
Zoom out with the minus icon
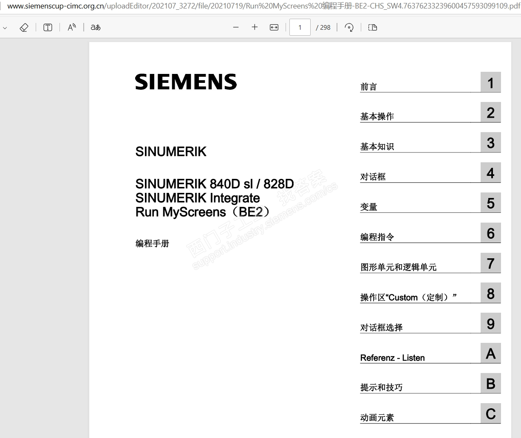tap(236, 27)
